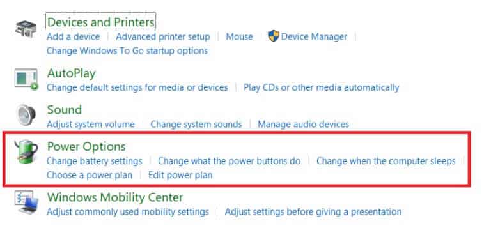The image size is (491, 251).
Task: Open the Windows Mobility Center heading
Action: tap(115, 197)
